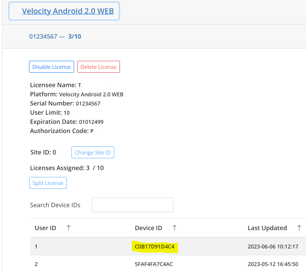Open serial number 01234567 breadcrumb link
Screen dimensions: 306x271
coord(43,36)
